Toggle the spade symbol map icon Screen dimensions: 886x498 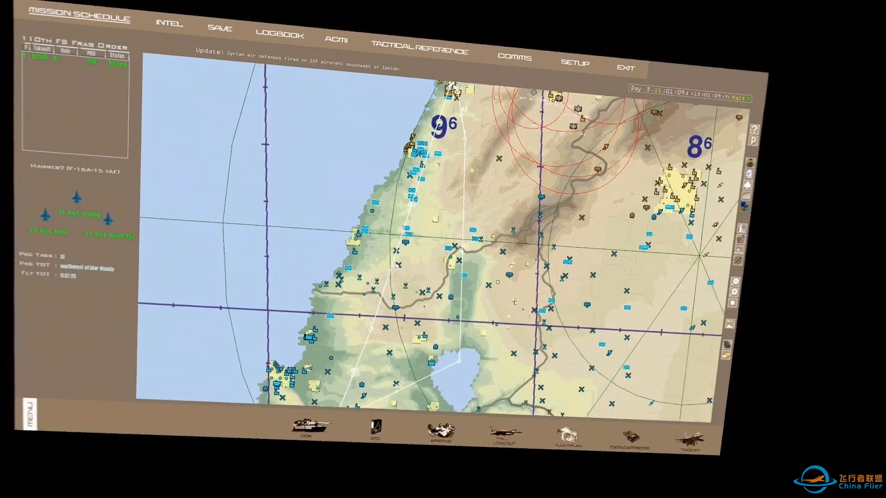pos(747,185)
